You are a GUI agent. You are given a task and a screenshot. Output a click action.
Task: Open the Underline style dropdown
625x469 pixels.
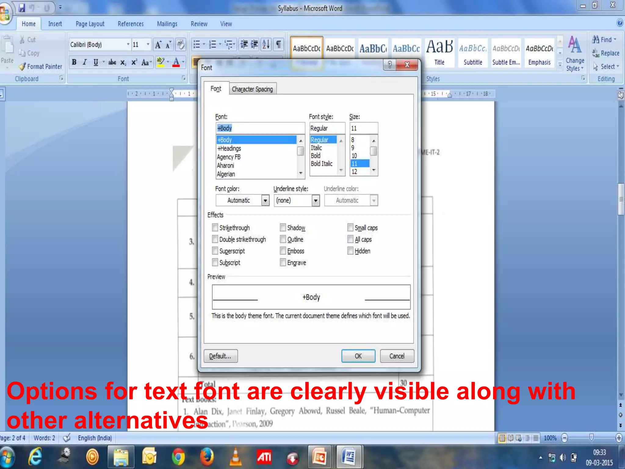(316, 200)
